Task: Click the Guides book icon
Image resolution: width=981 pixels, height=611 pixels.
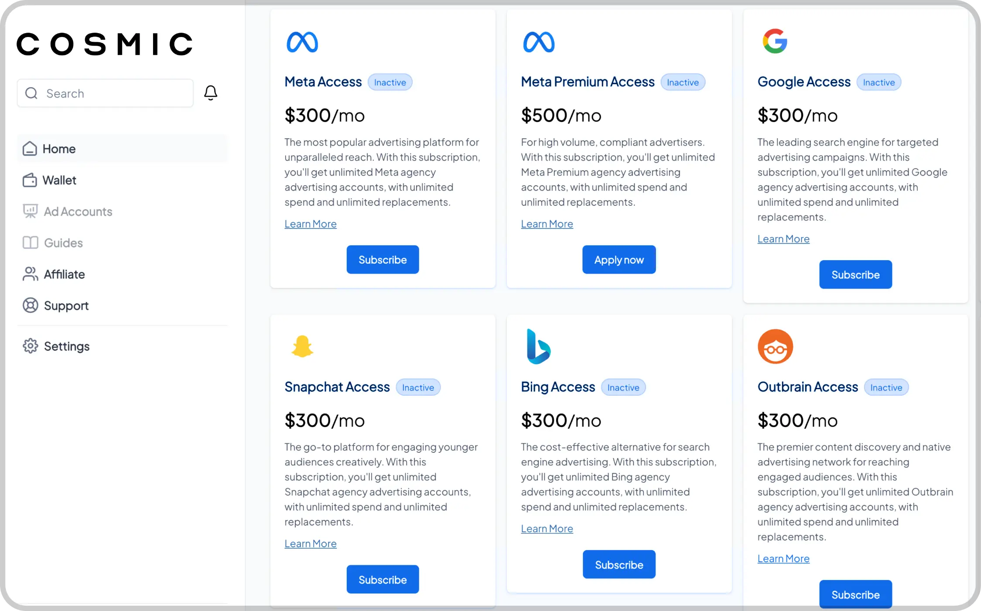Action: pos(30,243)
